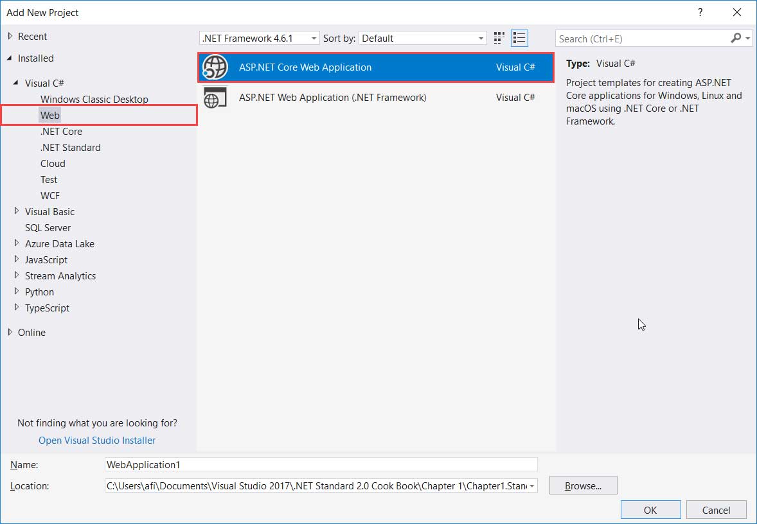
Task: Open the .NET Framework 4.6.1 version dropdown
Action: (259, 38)
